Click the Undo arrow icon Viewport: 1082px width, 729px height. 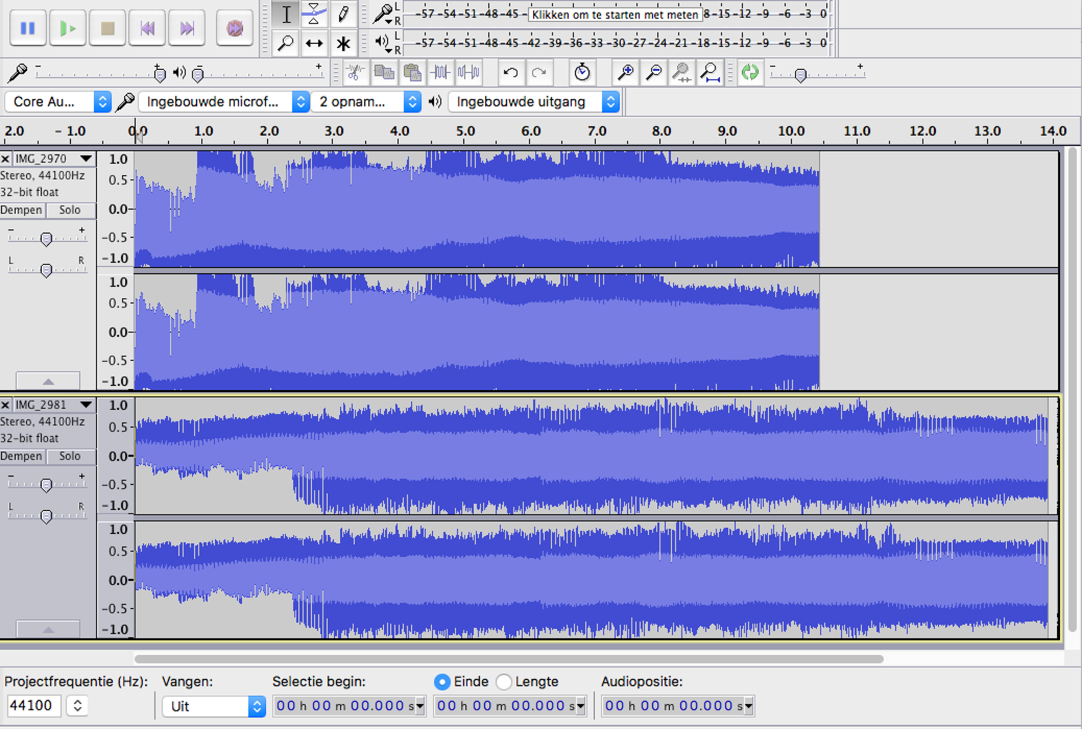coord(511,72)
